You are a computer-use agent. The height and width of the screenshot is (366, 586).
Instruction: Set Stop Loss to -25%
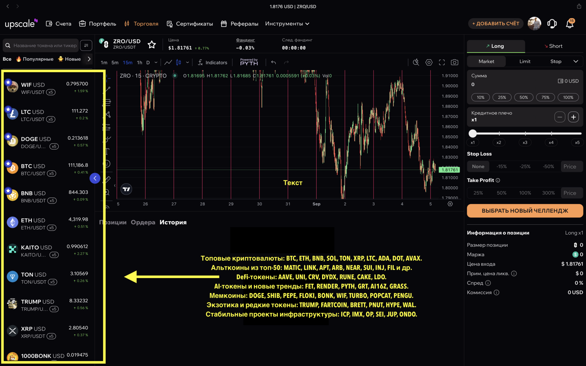coord(525,167)
